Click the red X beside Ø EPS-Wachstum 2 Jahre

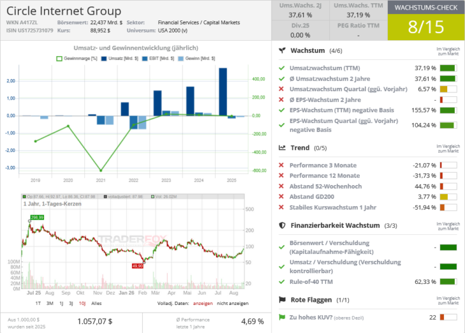(282, 99)
